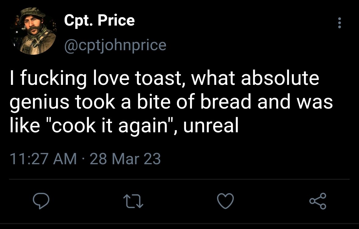Click the word "unreal" ending the tweet

coord(211,126)
